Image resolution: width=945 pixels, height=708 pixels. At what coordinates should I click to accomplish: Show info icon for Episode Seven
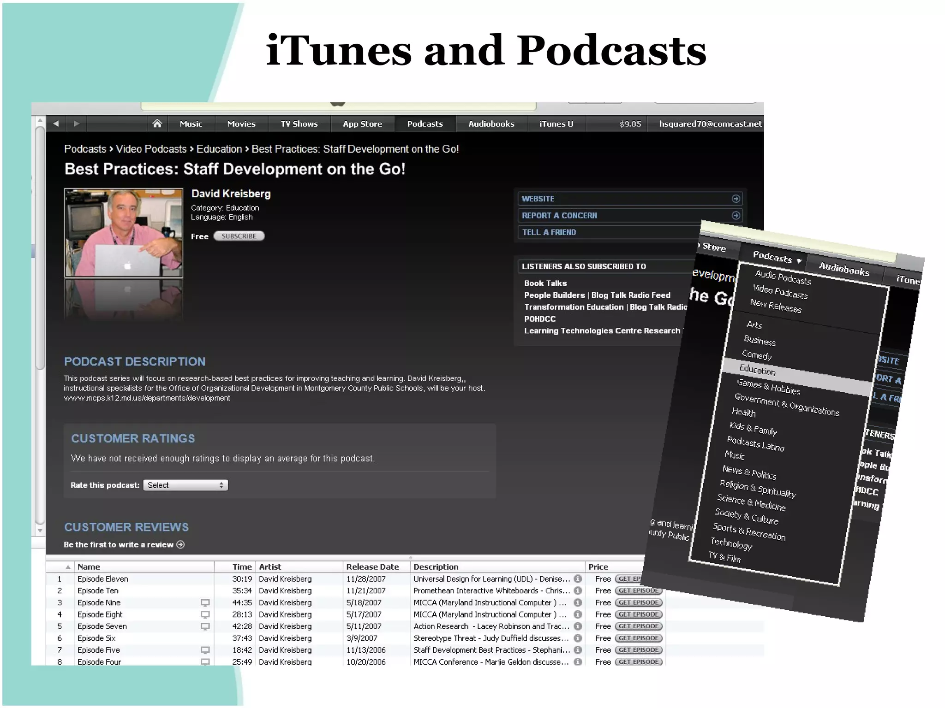[x=578, y=626]
